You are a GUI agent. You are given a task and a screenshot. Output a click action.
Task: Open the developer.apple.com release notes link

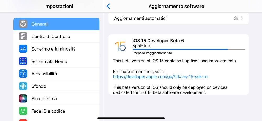[x=160, y=76]
